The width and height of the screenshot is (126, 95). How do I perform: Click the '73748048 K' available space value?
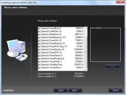79,76
